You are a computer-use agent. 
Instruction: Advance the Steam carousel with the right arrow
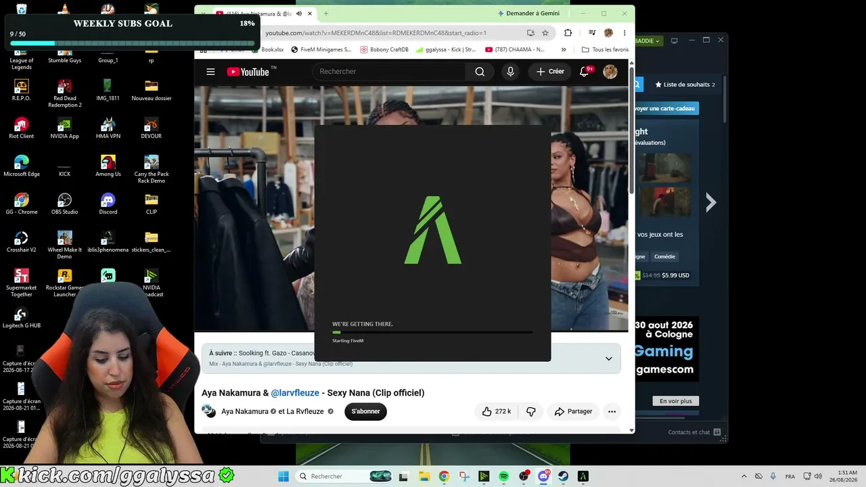[x=710, y=202]
